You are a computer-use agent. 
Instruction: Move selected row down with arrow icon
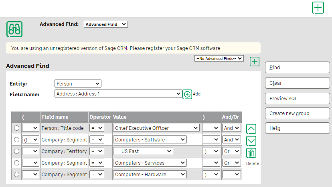[251, 141]
